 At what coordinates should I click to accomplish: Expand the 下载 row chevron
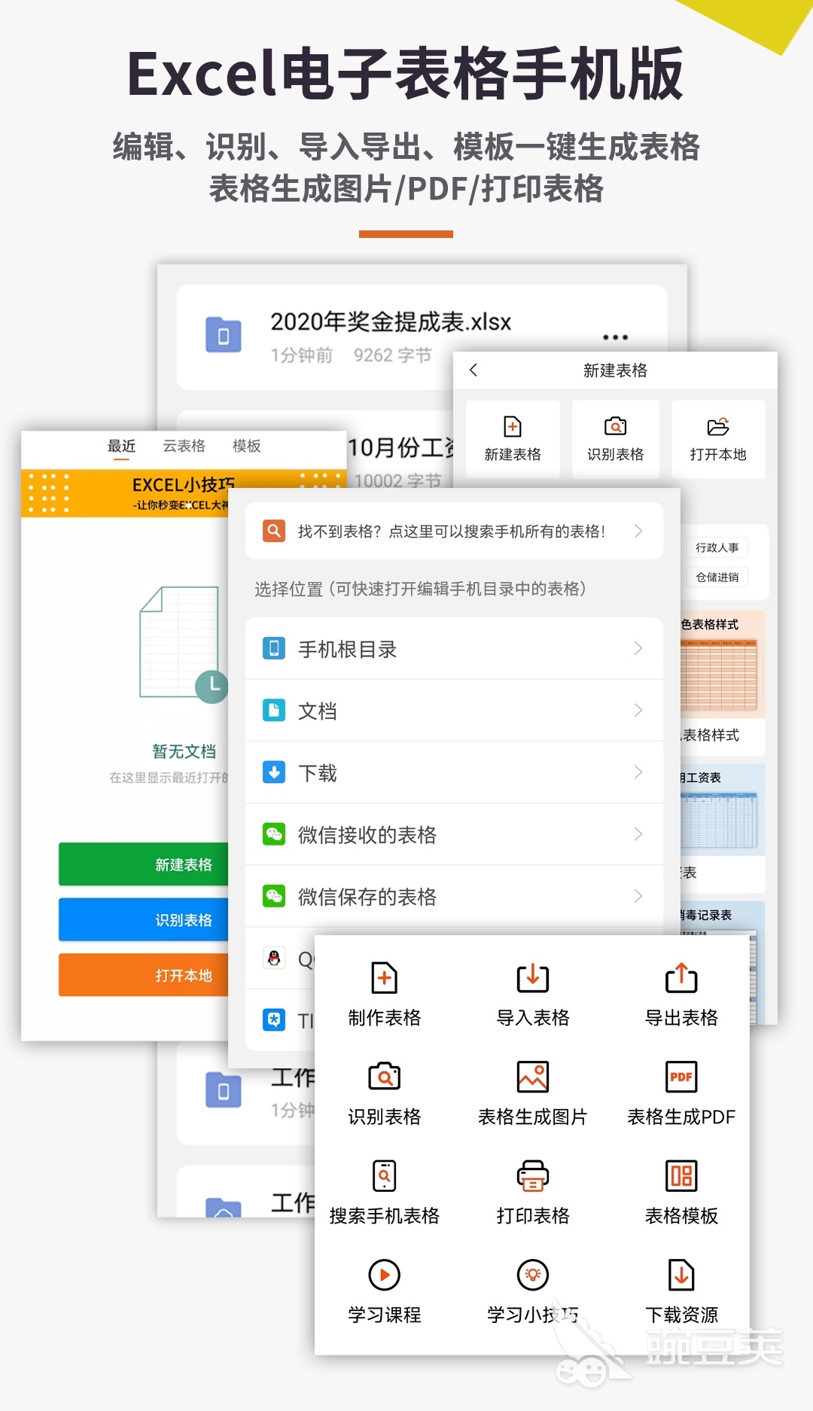point(638,772)
